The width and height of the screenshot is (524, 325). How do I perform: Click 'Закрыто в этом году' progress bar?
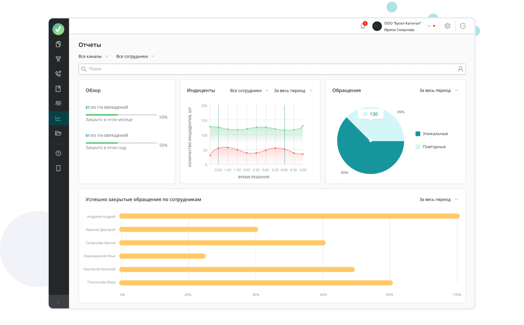(x=121, y=143)
